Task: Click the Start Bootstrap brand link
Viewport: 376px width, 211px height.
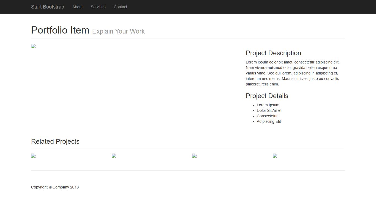Action: click(x=47, y=7)
